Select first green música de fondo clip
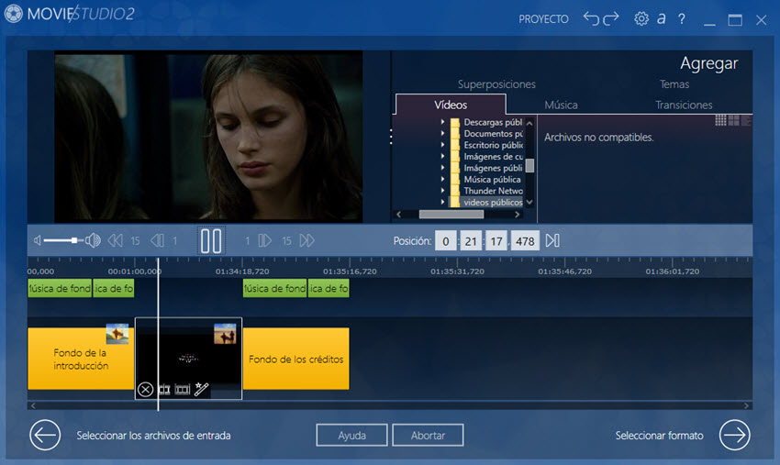Viewport: 780px width, 465px height. (x=60, y=289)
